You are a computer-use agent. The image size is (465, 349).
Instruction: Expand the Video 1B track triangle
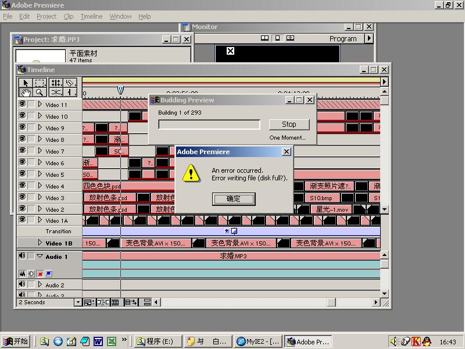[40, 243]
